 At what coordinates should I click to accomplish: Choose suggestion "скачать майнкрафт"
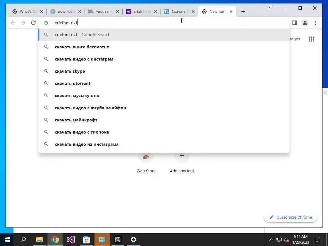[164, 120]
